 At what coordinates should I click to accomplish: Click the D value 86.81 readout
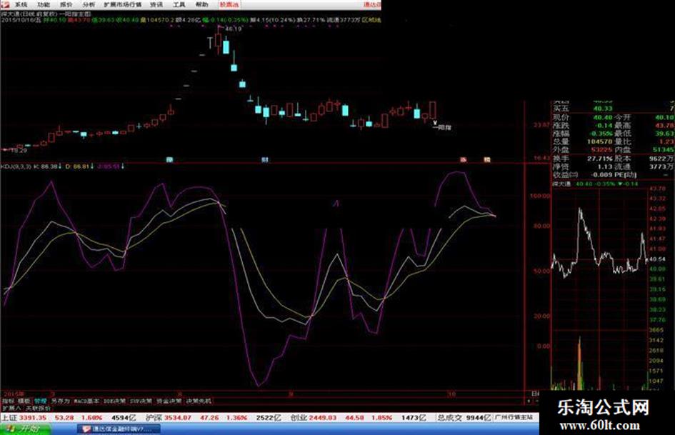click(x=79, y=166)
